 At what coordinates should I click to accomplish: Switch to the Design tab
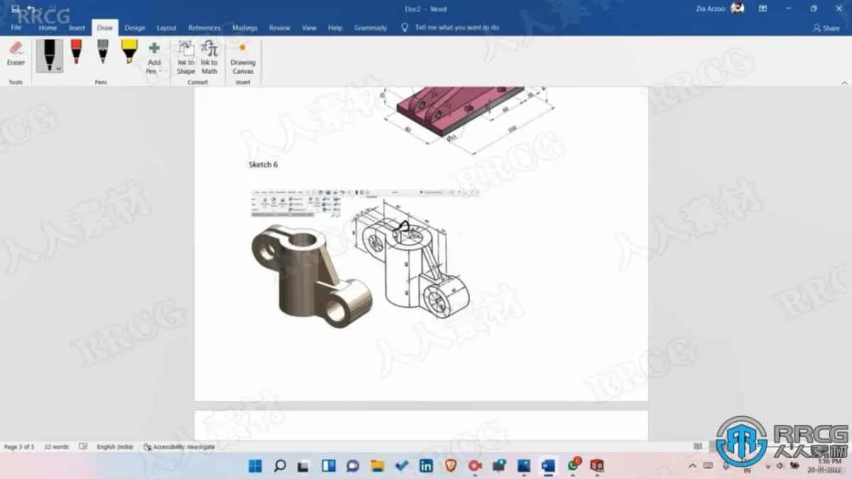(x=134, y=28)
